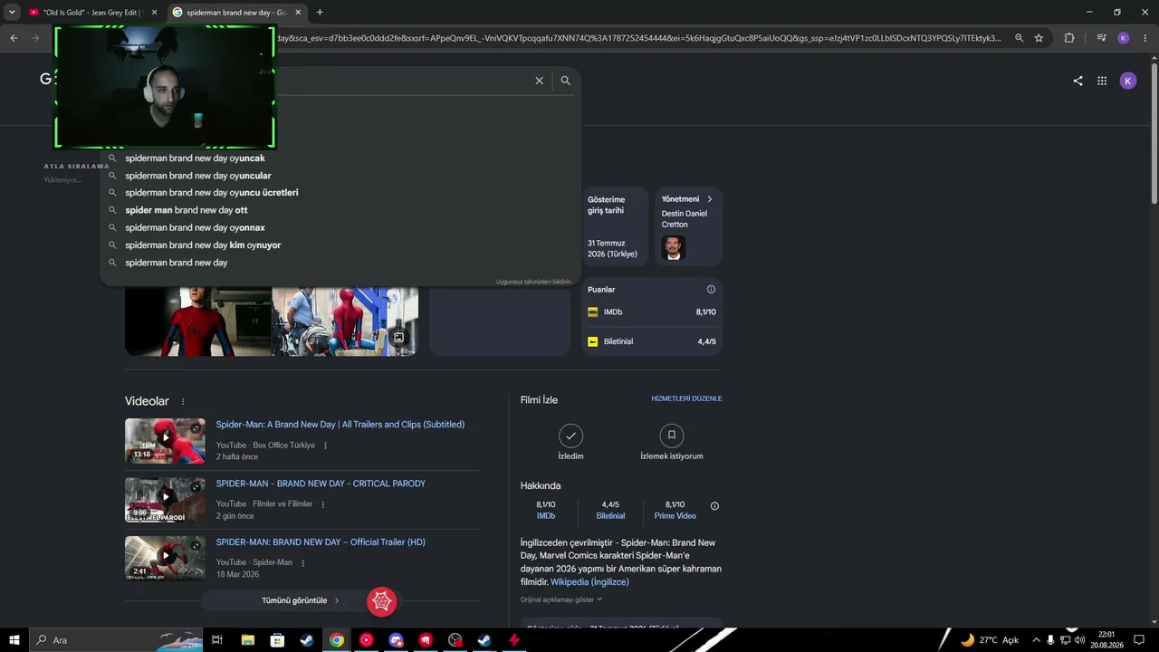This screenshot has height=652, width=1159.
Task: Open options for the Official Trailer video
Action: [302, 562]
